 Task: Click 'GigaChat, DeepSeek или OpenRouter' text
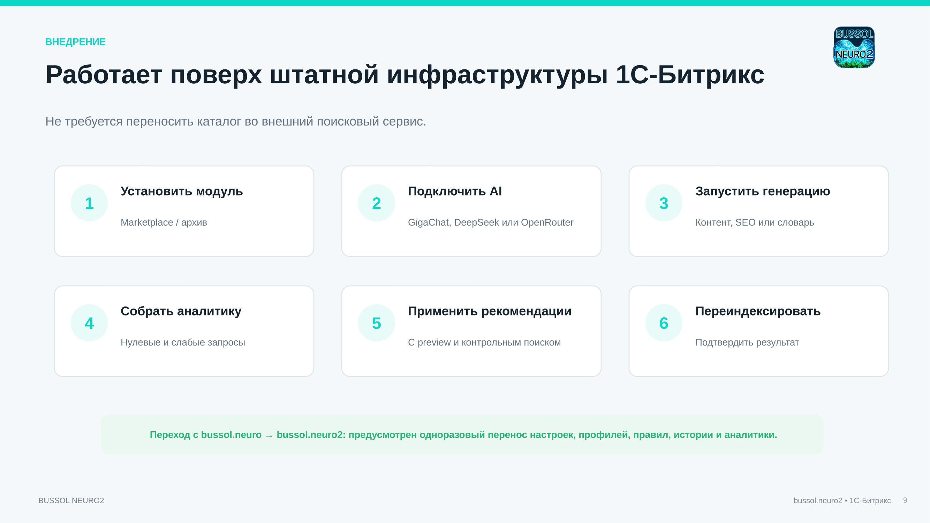coord(491,222)
